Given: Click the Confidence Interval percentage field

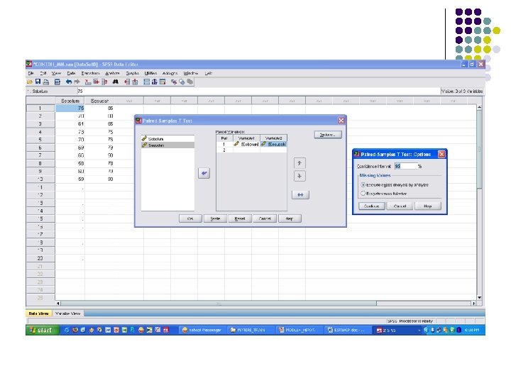Looking at the screenshot, I should pyautogui.click(x=406, y=166).
